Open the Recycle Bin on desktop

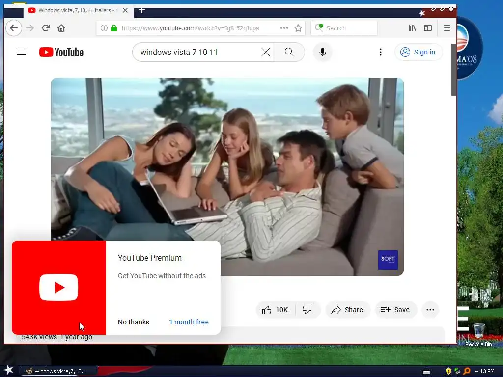[x=478, y=335]
